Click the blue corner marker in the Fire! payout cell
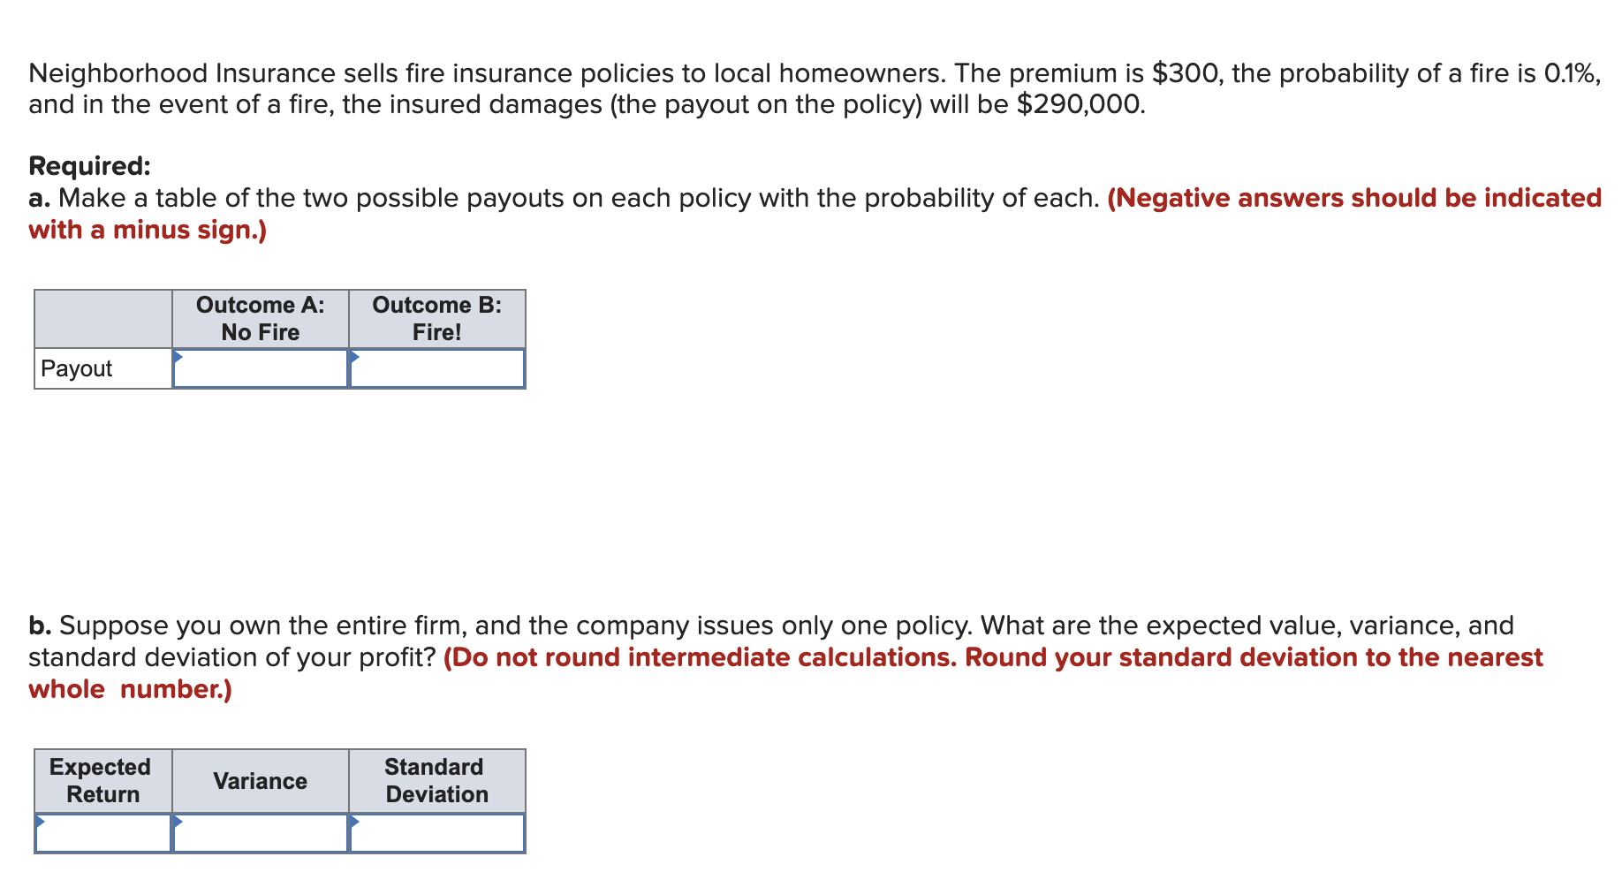 point(354,356)
